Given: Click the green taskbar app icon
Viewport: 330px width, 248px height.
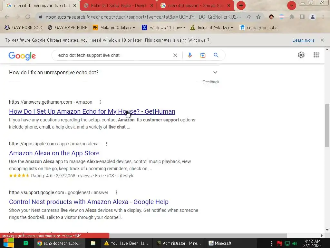Looking at the screenshot, I should pyautogui.click(x=26, y=243).
